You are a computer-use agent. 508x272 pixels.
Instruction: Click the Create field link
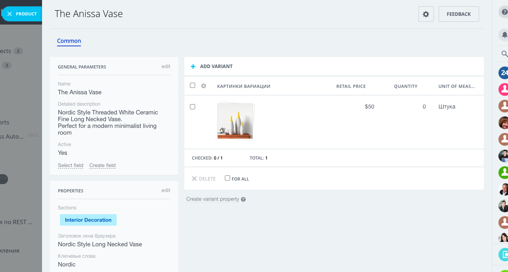102,165
